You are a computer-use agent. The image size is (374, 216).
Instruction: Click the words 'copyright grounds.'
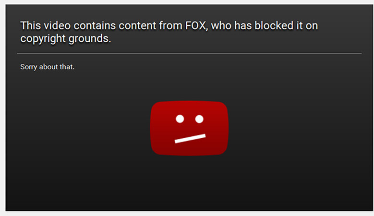(66, 39)
